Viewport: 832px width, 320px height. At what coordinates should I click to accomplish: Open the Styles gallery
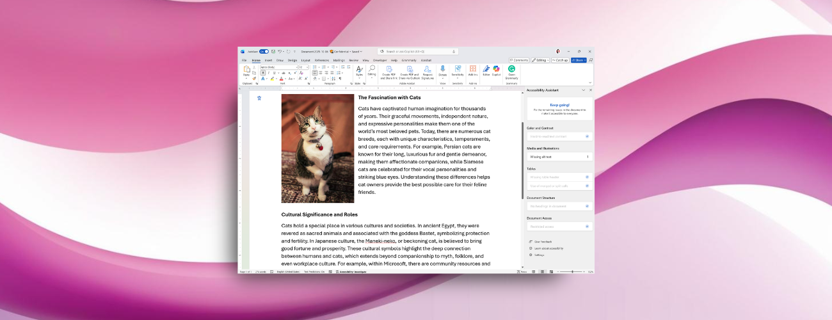(x=359, y=73)
